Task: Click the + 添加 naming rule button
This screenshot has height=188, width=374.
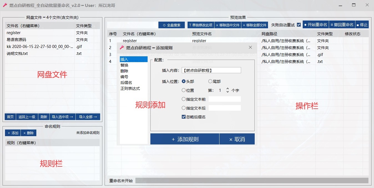Action: pyautogui.click(x=13, y=133)
